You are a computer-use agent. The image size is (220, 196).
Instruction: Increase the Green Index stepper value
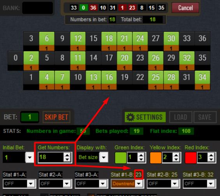click(x=141, y=155)
